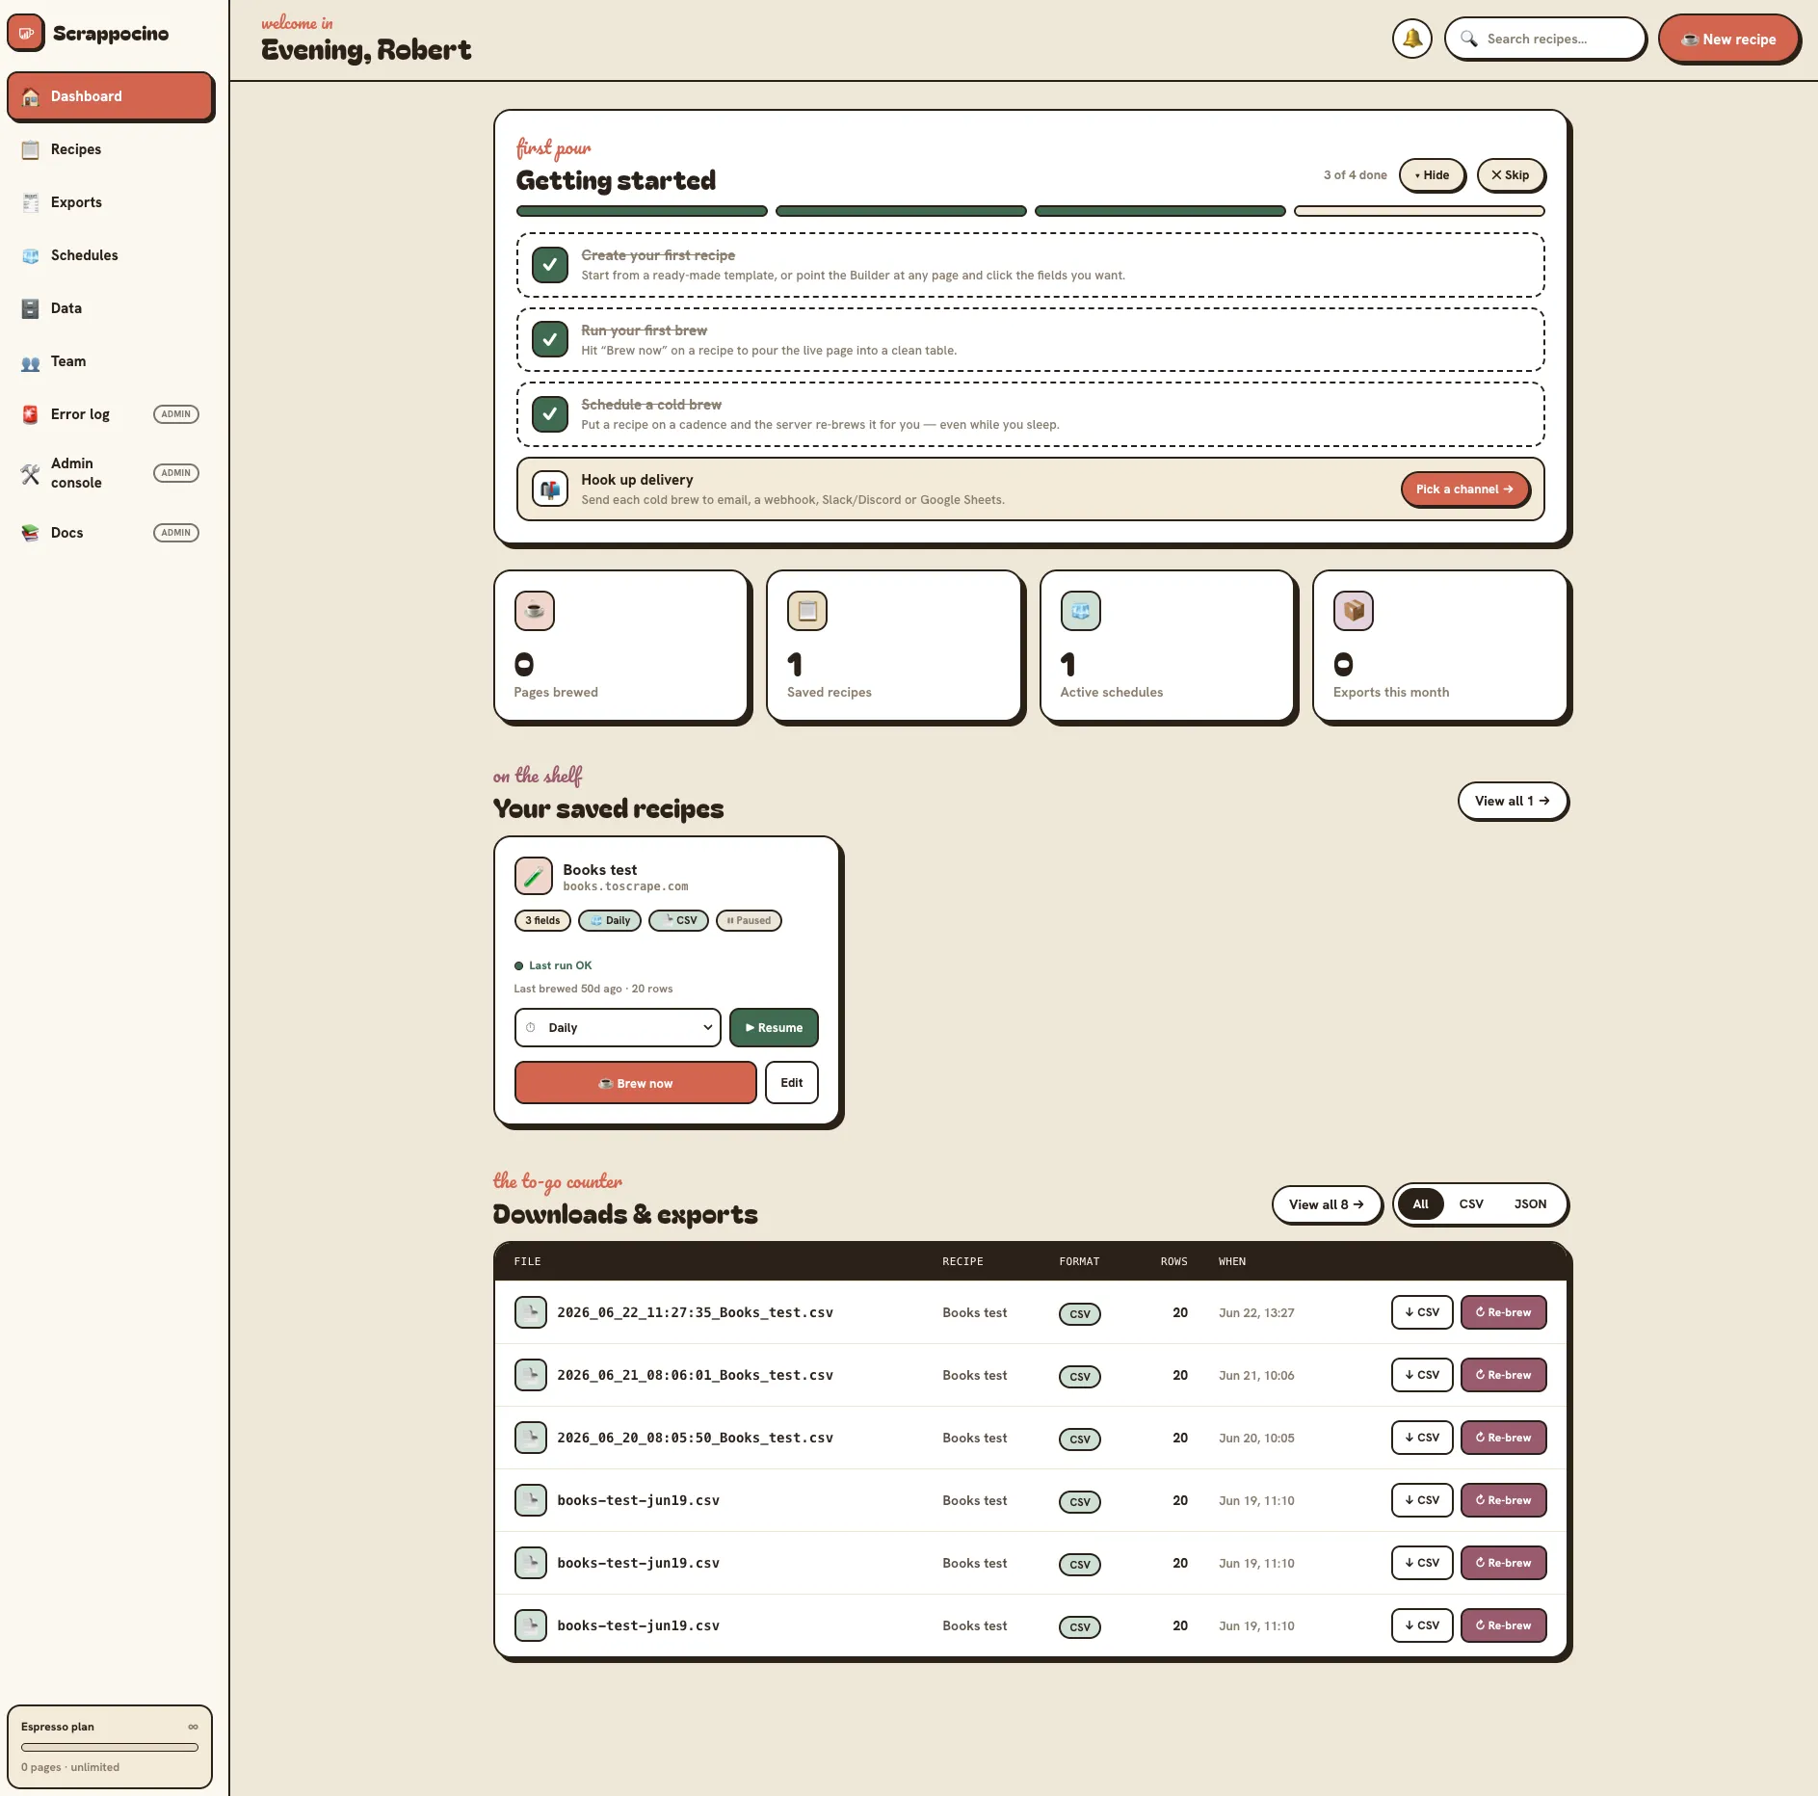Go to Recipes in the sidebar
Screen dimensions: 1818x1796
110,149
